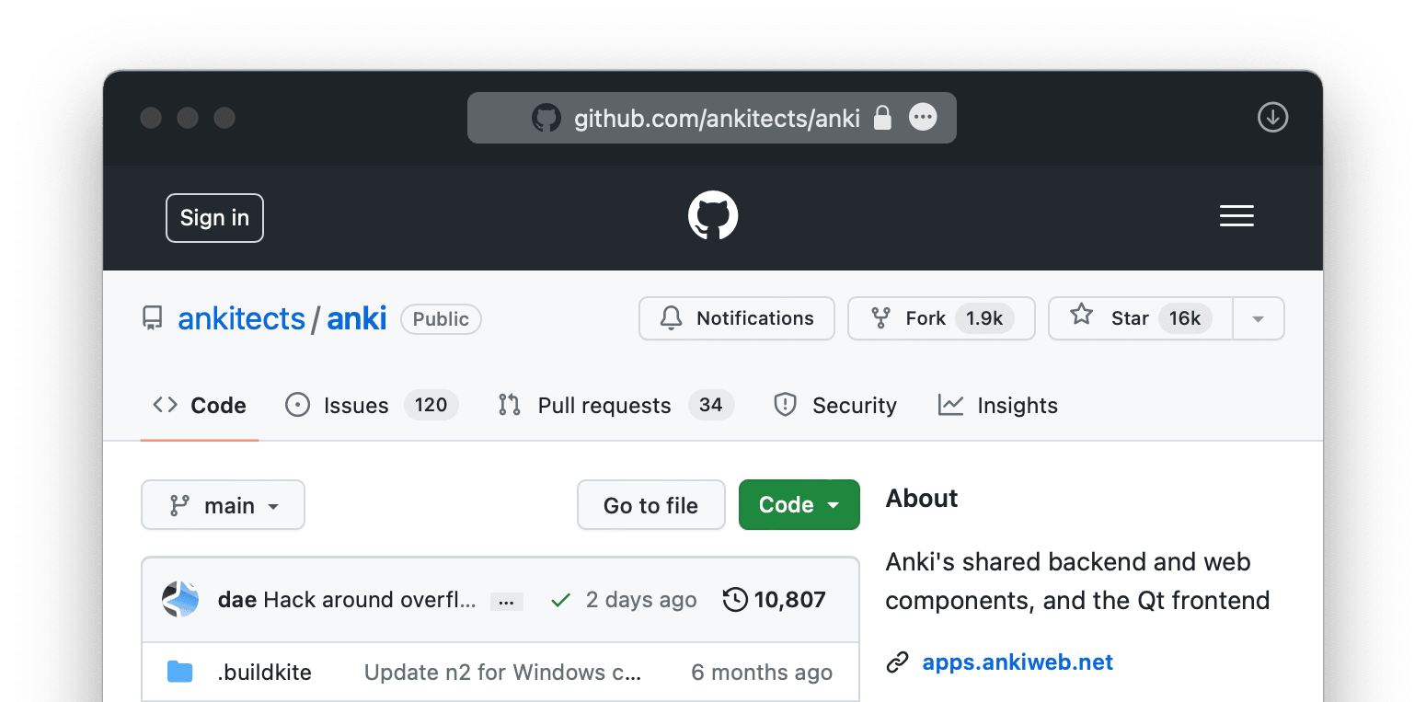Screen dimensions: 1426x702
Task: Expand the commit message ellipsis button
Action: pyautogui.click(x=507, y=602)
